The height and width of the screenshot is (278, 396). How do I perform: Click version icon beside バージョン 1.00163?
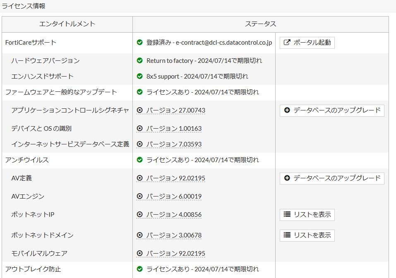click(140, 129)
